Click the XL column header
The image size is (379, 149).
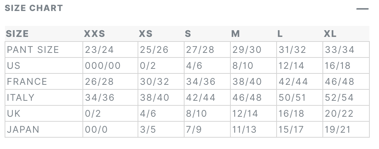(x=330, y=34)
